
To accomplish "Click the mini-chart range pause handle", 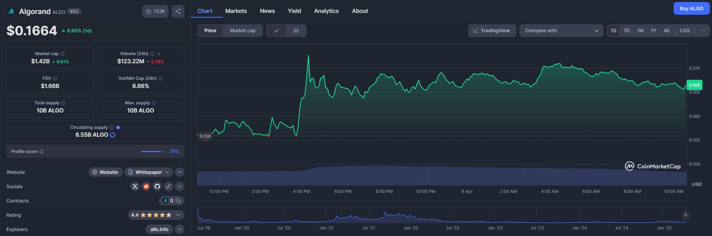I will coord(686,215).
